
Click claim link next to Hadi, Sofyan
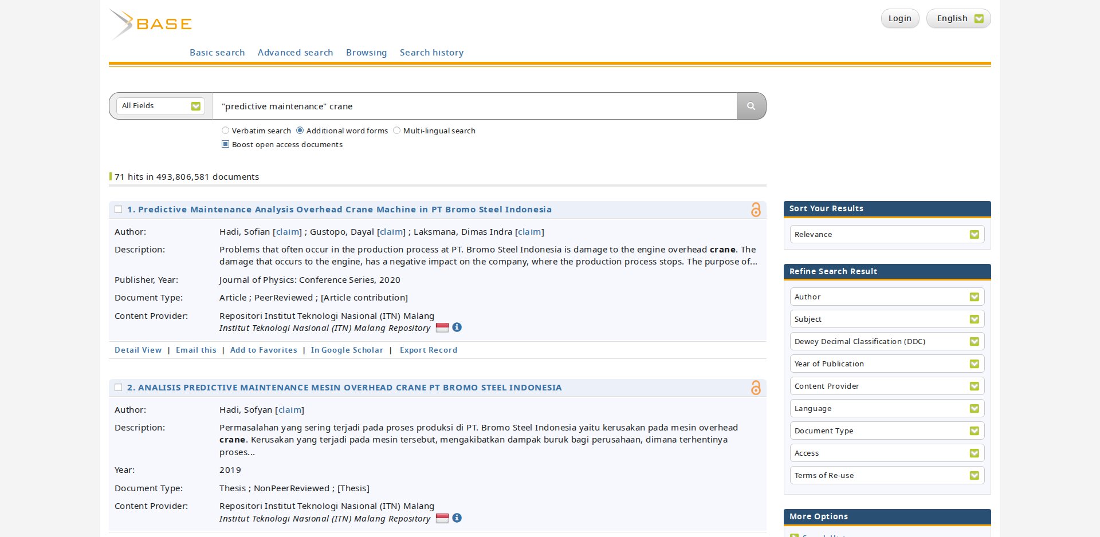pos(289,410)
